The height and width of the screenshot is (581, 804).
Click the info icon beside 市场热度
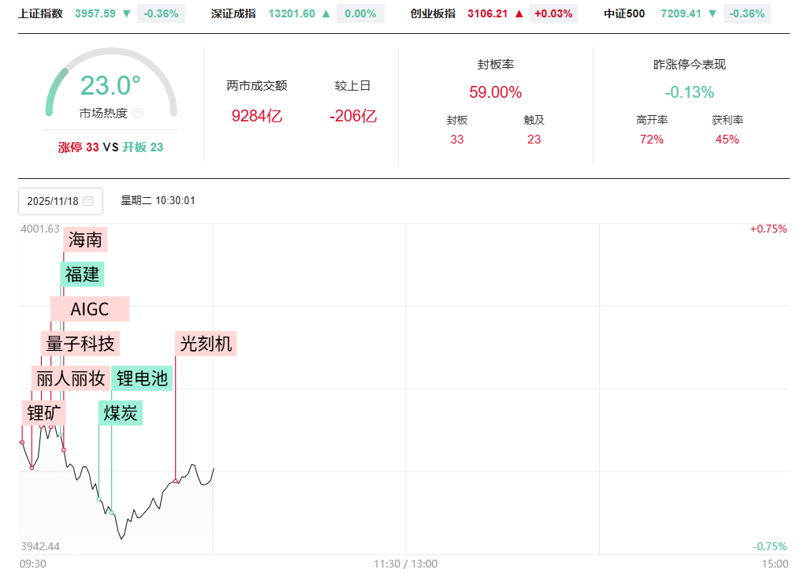pos(137,114)
